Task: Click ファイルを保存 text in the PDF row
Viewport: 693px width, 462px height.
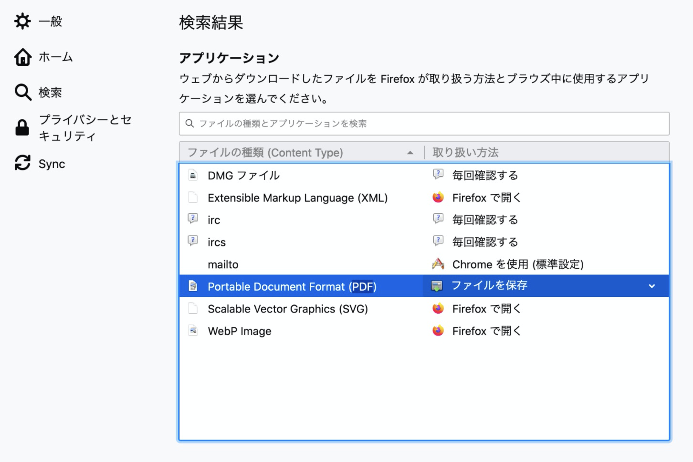Action: tap(489, 285)
